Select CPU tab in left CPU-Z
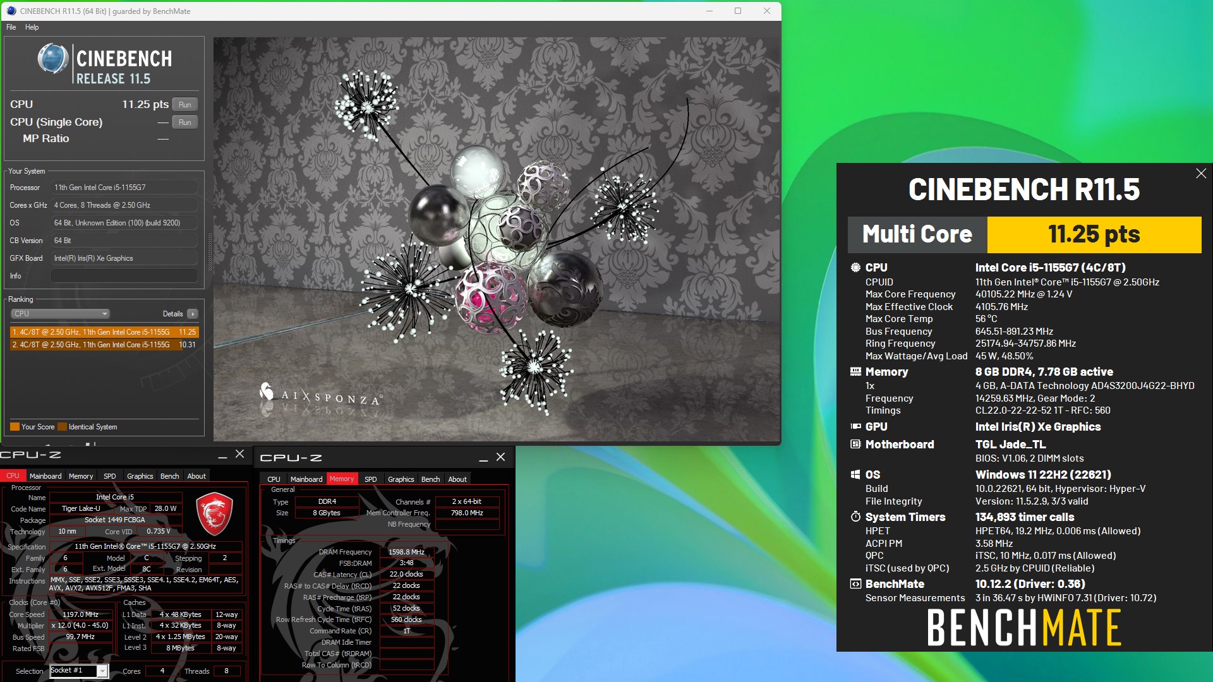Screen dimensions: 1213x682 pyautogui.click(x=13, y=476)
